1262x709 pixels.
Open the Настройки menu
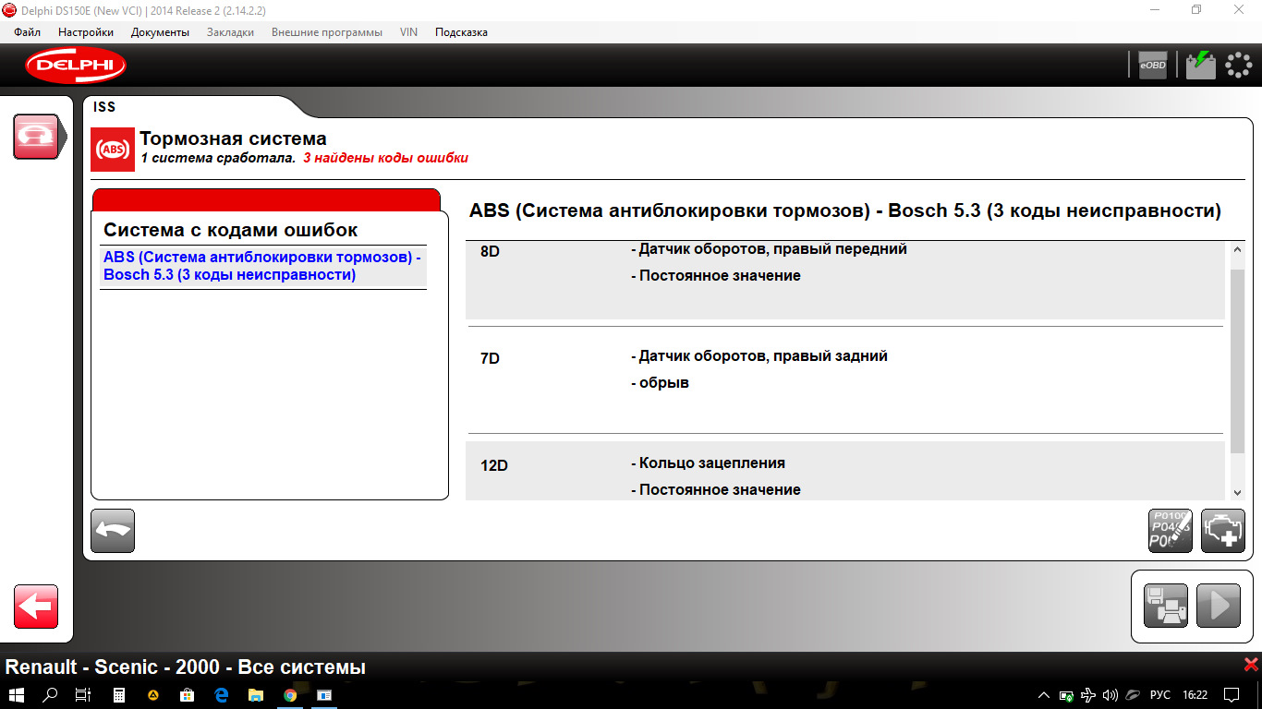coord(86,32)
